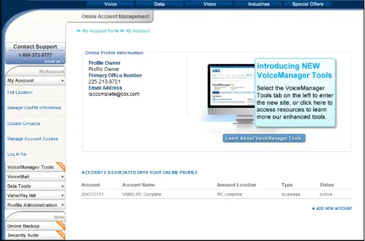Click the Introducing NEW VoiceManager Tools callout

(295, 93)
